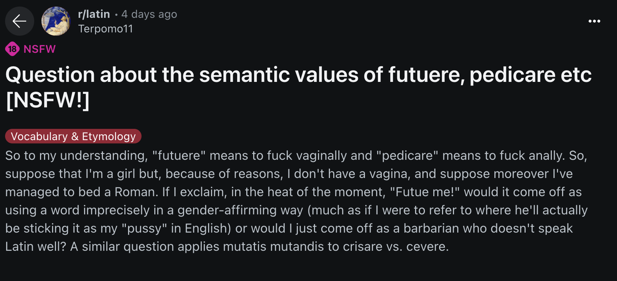
Task: Click the '[NSFW!]' text in the title
Action: click(48, 100)
